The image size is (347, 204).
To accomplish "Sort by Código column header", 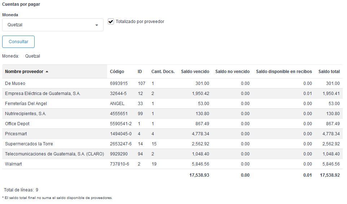I will pos(117,72).
